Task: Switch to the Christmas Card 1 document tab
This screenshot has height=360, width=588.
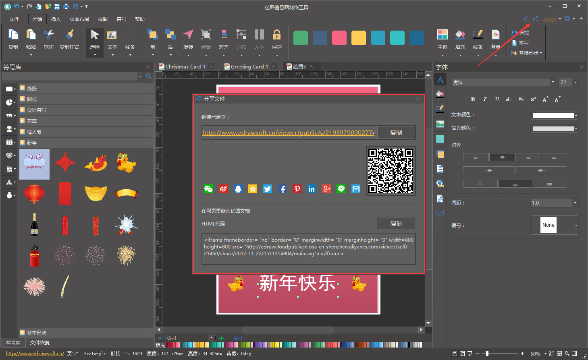Action: (185, 66)
